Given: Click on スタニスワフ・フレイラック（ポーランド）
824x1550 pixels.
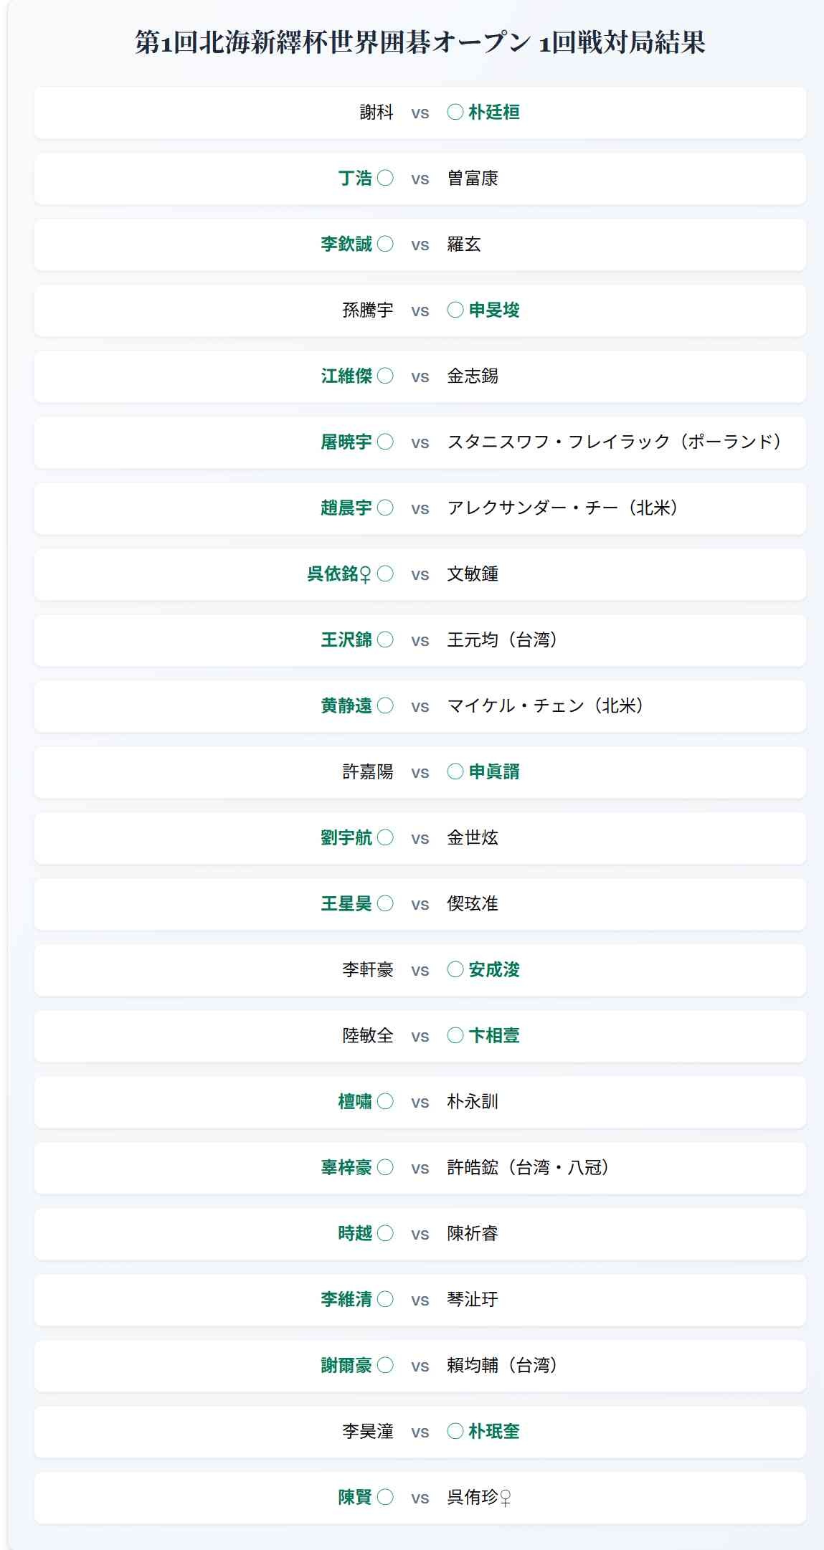Looking at the screenshot, I should coord(615,442).
